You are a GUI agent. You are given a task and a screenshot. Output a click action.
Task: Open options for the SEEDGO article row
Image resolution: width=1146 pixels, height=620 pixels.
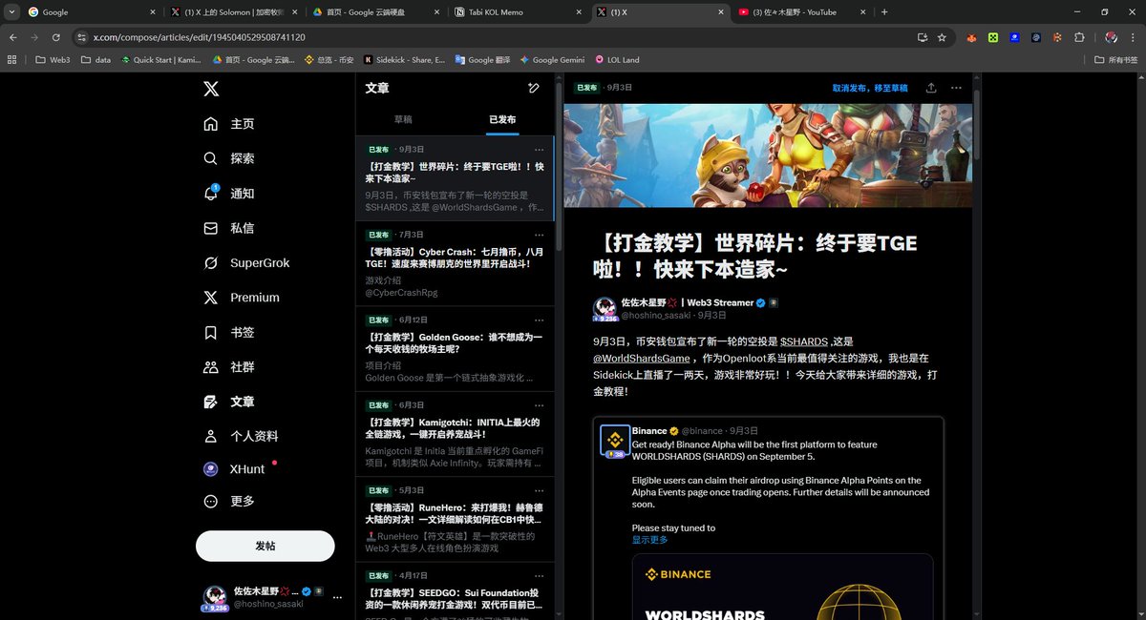click(540, 576)
